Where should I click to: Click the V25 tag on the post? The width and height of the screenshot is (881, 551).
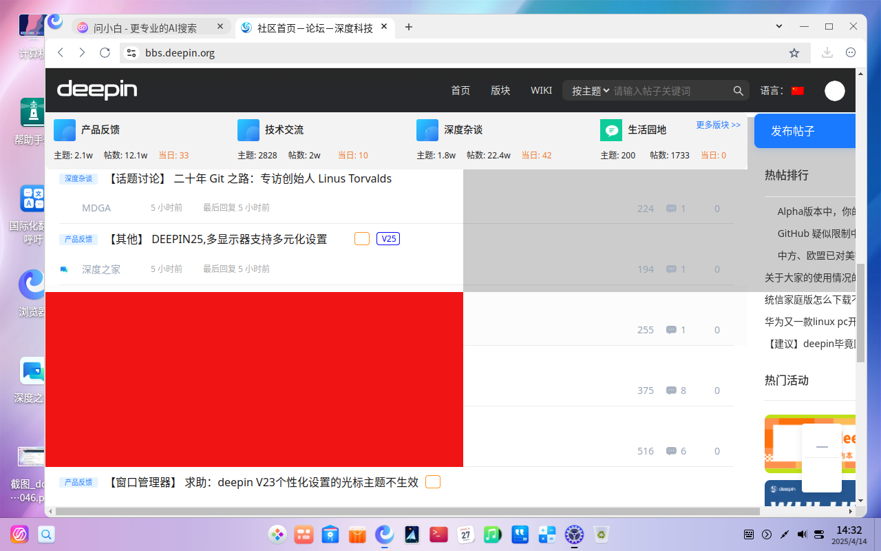[x=388, y=239]
